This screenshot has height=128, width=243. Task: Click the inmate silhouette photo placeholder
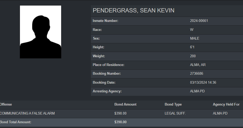40,32
